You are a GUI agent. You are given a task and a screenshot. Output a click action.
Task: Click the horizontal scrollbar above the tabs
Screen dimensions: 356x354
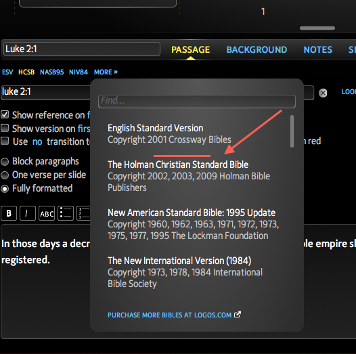[x=317, y=28]
